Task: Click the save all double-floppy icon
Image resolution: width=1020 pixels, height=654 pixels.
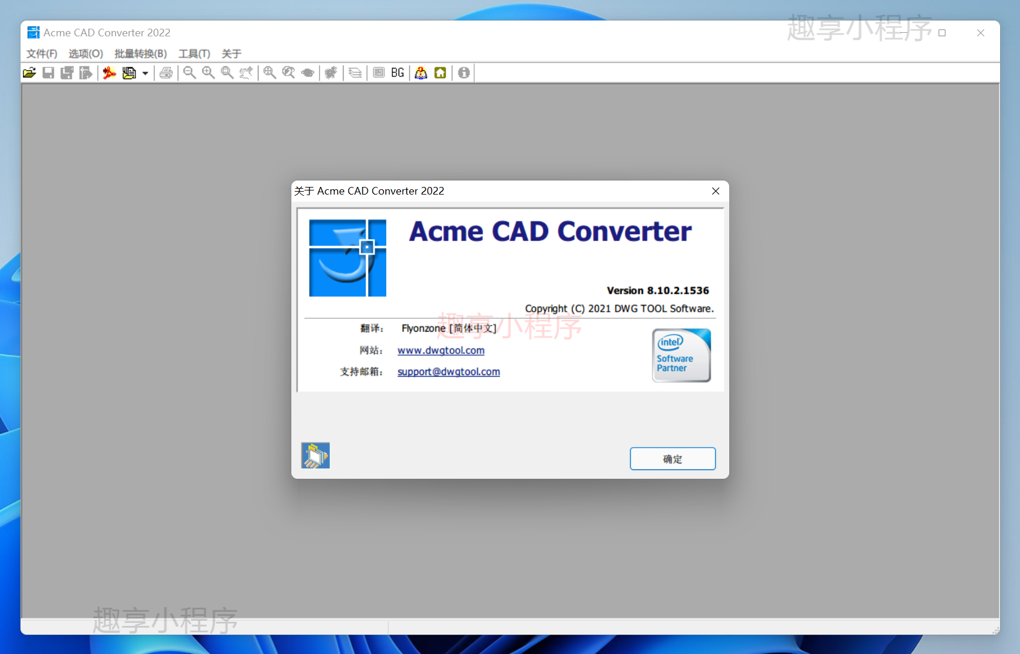Action: [67, 73]
